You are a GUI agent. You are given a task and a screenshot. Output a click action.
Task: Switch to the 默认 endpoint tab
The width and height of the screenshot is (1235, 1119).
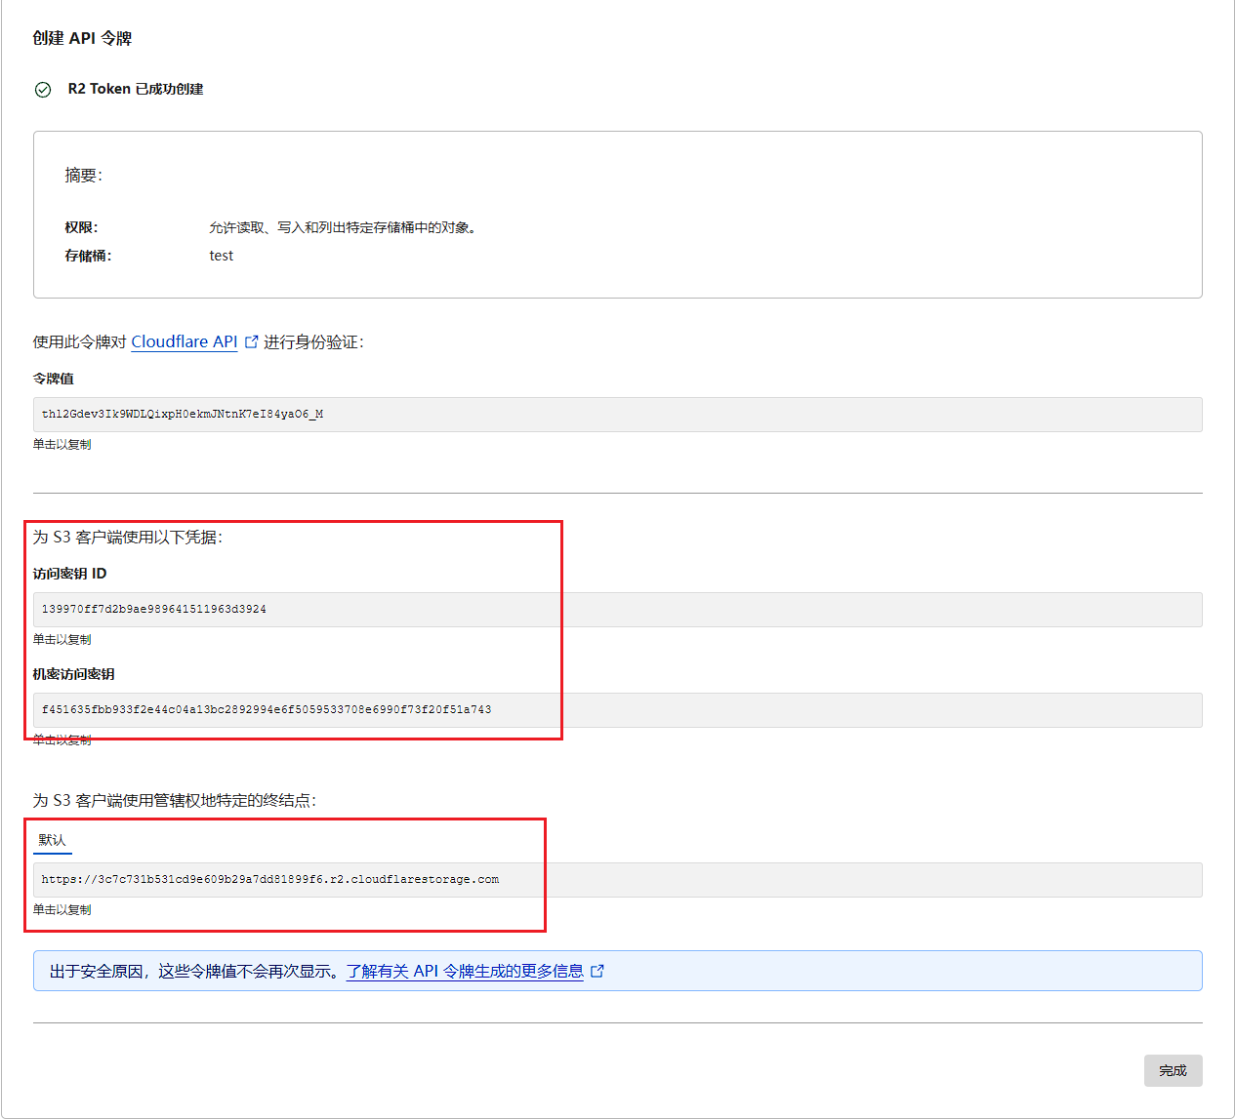pyautogui.click(x=53, y=840)
